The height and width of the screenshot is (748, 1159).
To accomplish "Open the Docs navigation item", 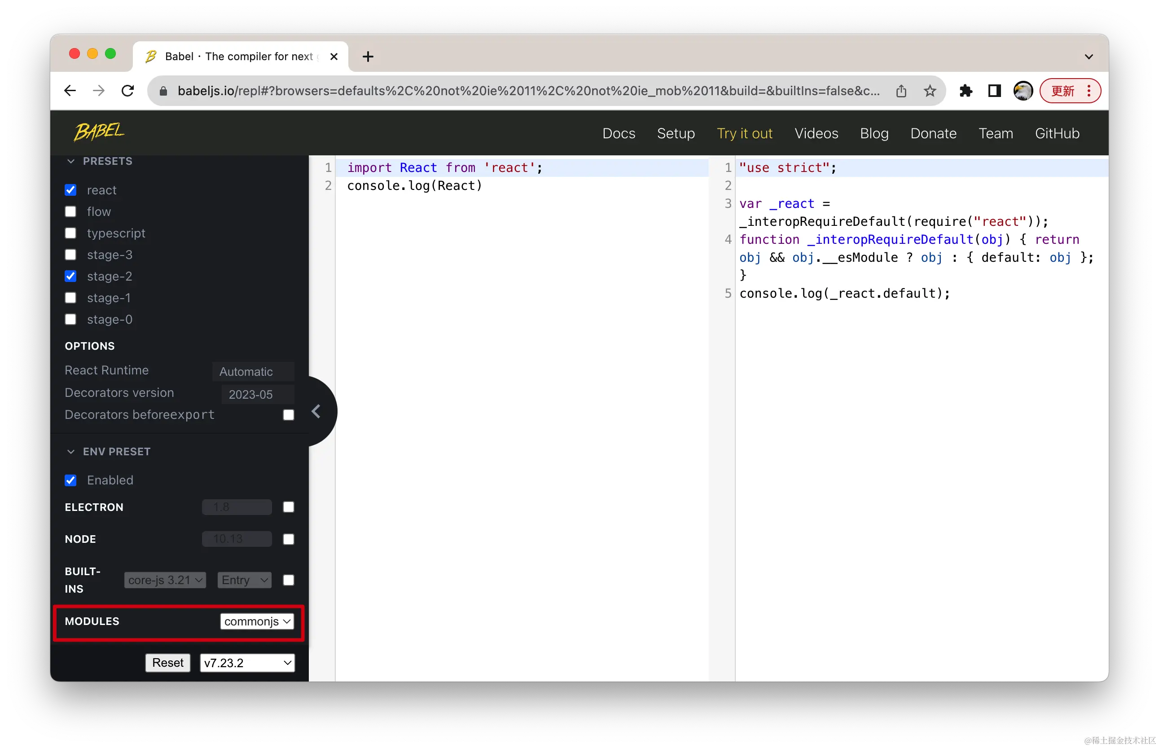I will [619, 133].
